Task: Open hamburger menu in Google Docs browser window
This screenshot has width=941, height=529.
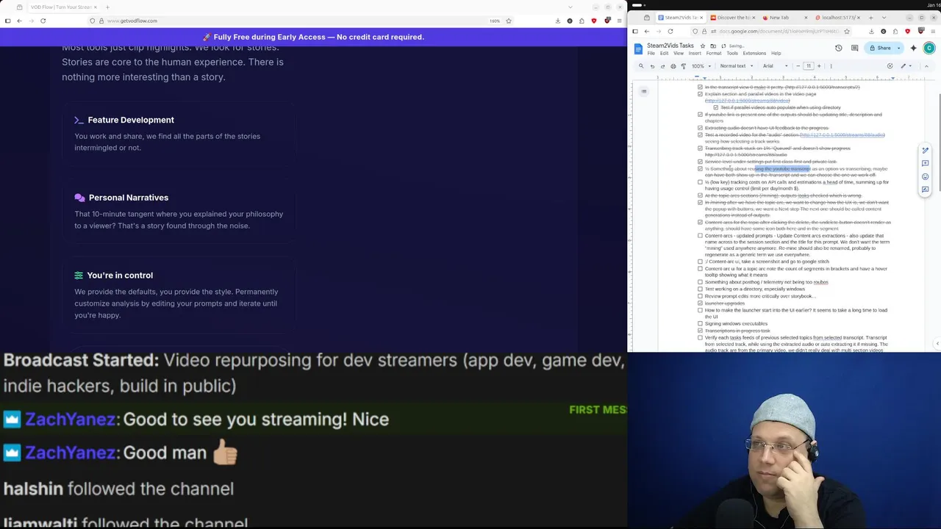Action: 931,31
